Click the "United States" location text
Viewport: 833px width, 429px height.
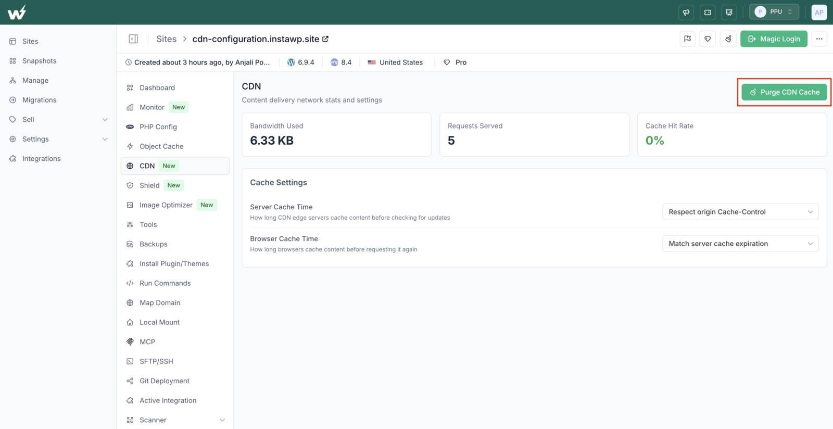click(x=401, y=62)
